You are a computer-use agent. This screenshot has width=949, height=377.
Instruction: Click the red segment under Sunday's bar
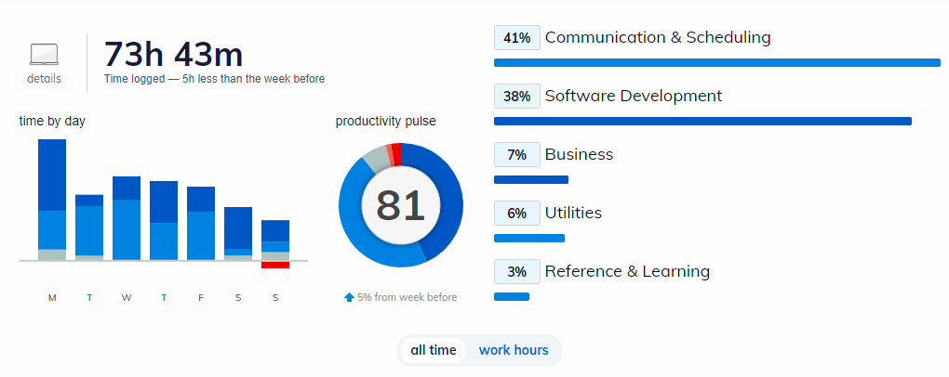pyautogui.click(x=275, y=266)
